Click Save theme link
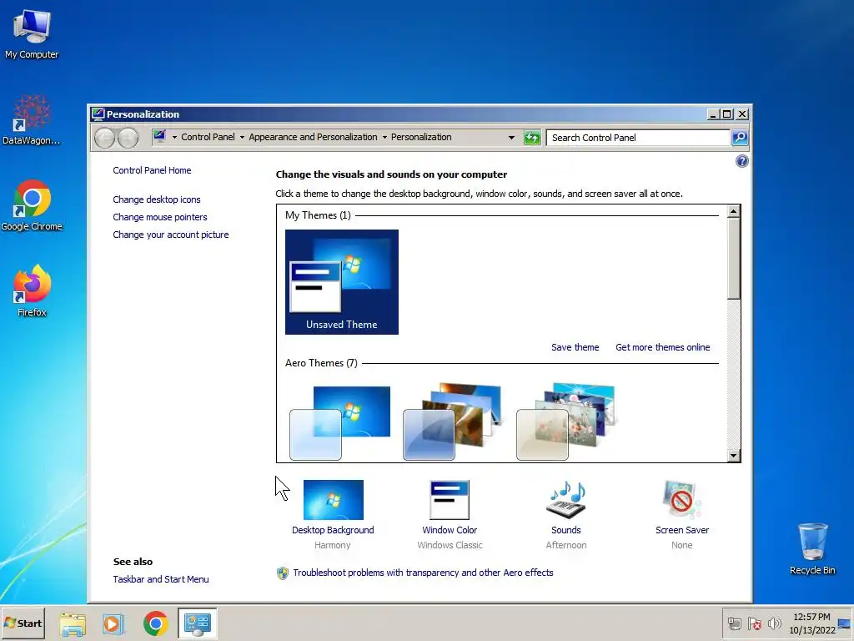Viewport: 854px width, 641px height. click(x=575, y=347)
